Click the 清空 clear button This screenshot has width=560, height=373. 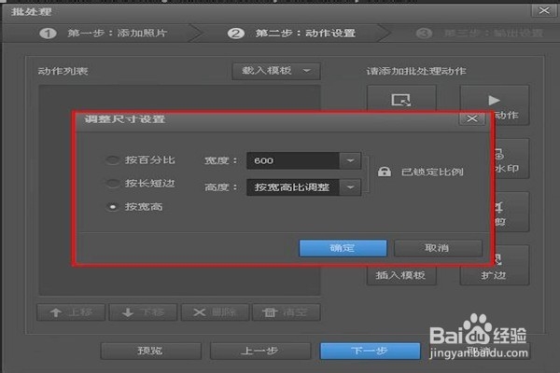287,312
